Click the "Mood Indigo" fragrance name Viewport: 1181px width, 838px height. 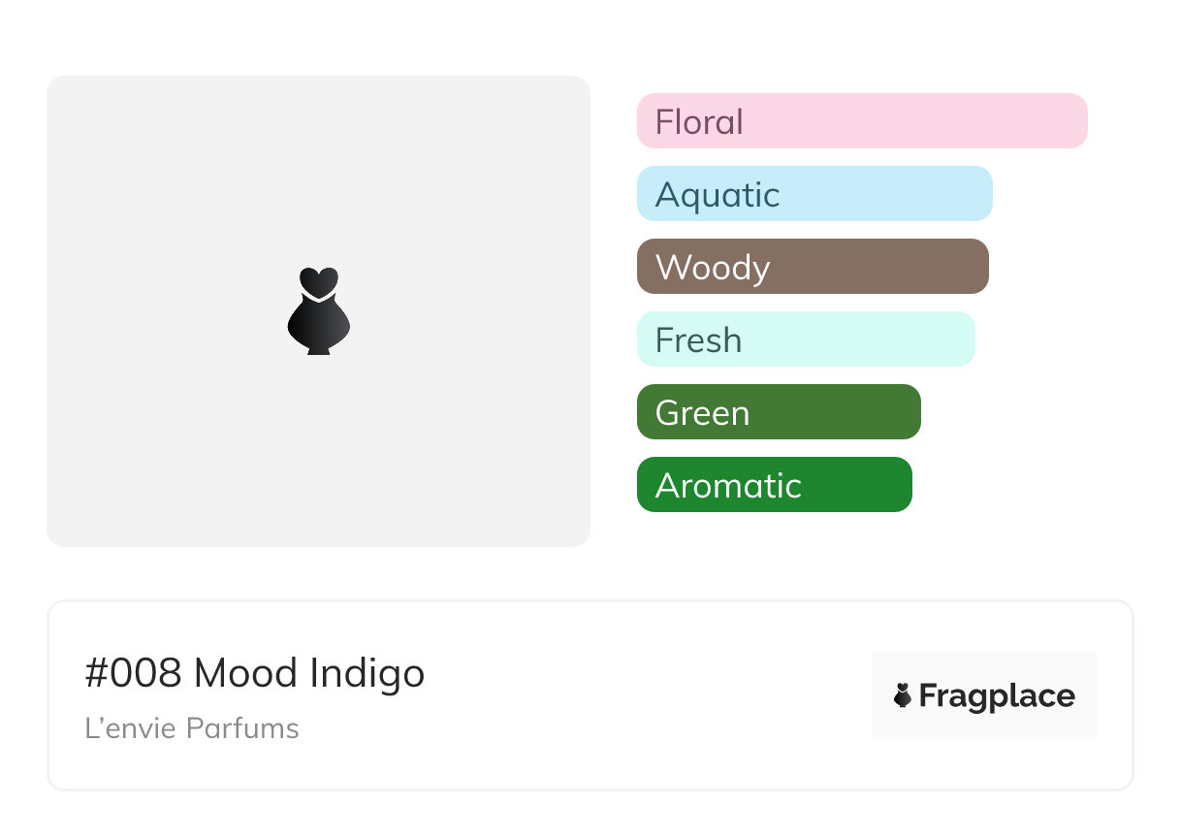pos(309,673)
